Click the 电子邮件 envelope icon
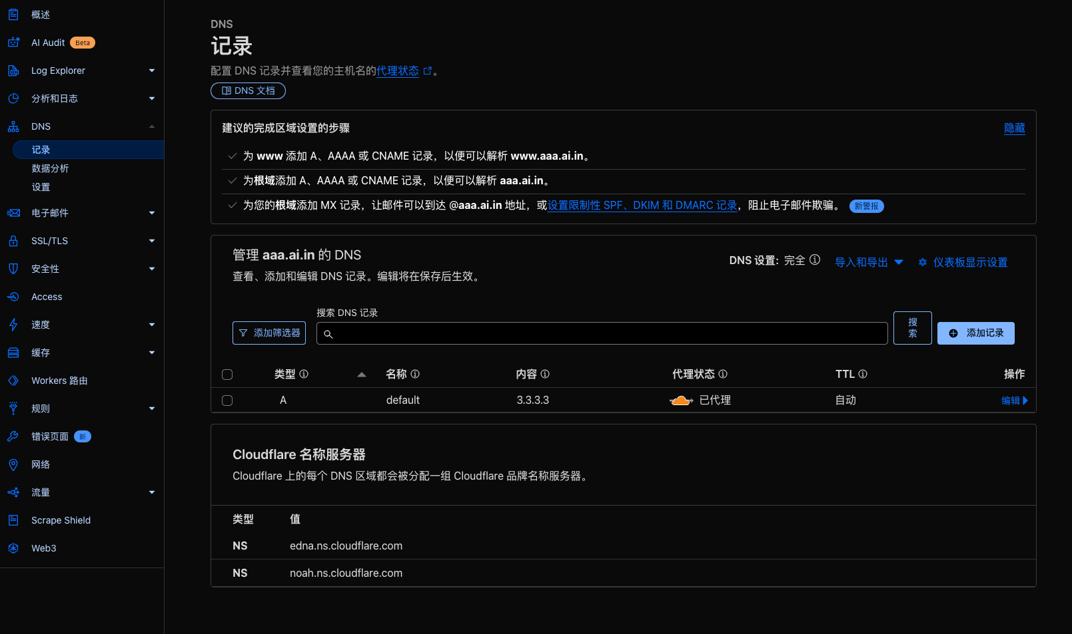 [13, 213]
